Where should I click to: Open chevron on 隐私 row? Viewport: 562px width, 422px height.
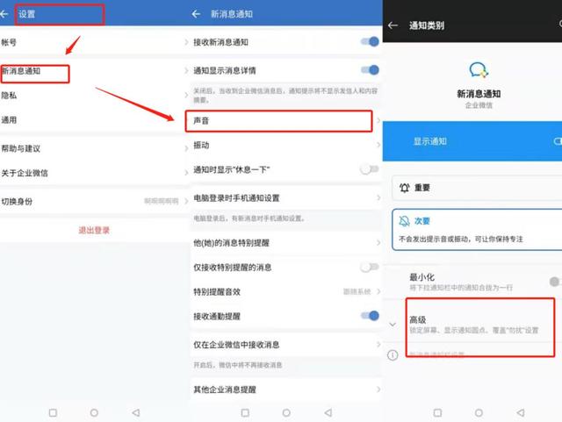tap(186, 96)
